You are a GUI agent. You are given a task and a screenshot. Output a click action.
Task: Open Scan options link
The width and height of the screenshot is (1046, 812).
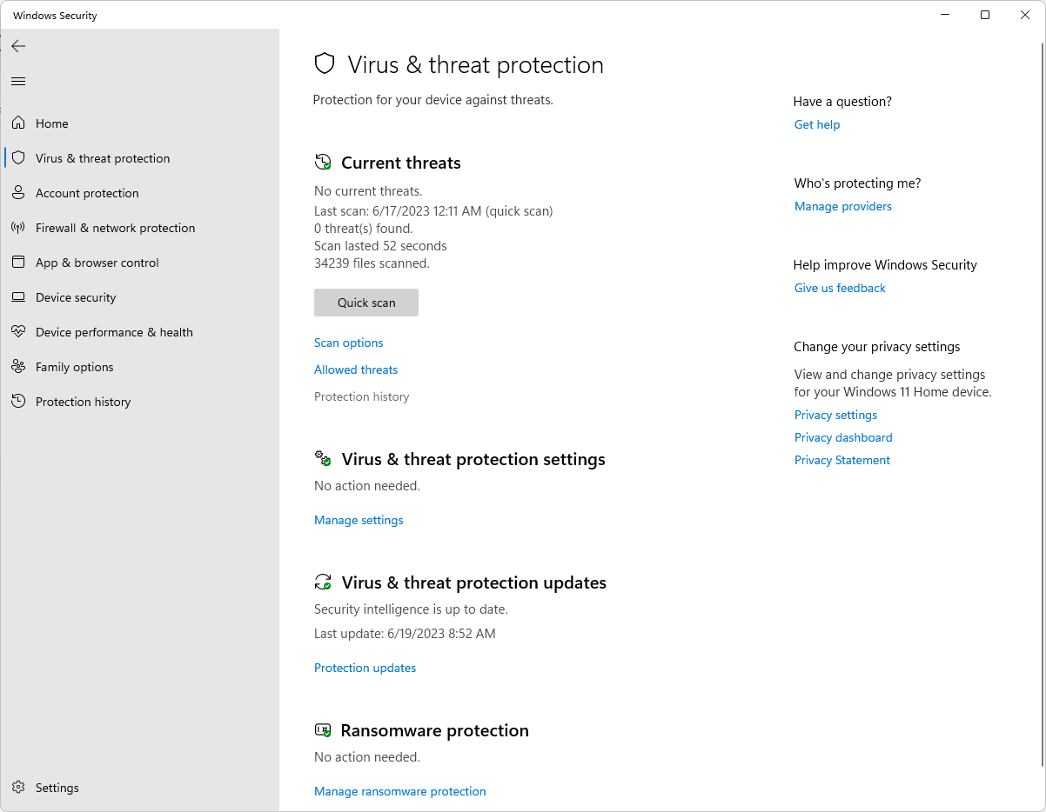pos(348,343)
